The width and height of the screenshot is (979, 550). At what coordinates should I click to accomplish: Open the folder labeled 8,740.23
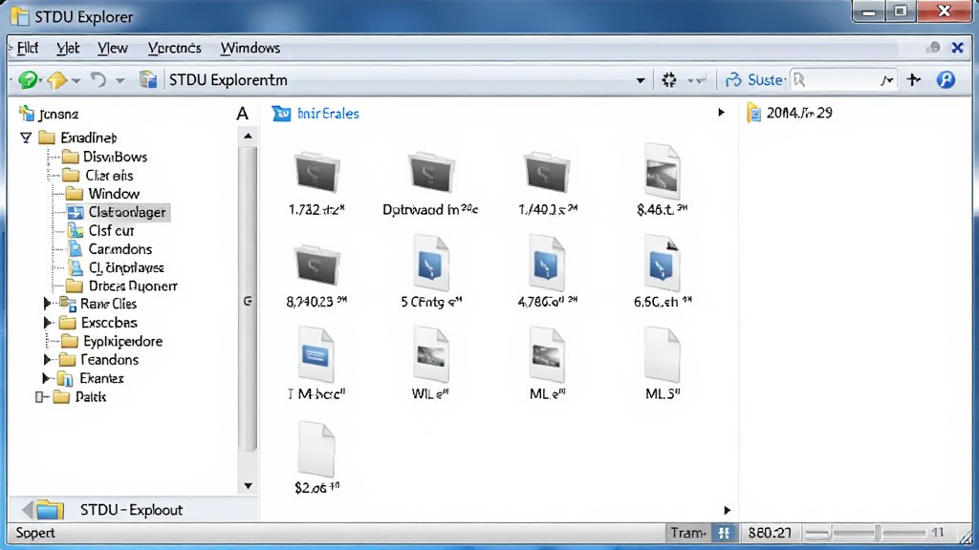tap(316, 264)
